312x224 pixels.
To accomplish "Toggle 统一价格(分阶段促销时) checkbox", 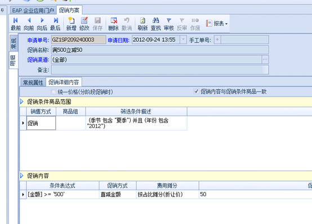I will [54, 92].
